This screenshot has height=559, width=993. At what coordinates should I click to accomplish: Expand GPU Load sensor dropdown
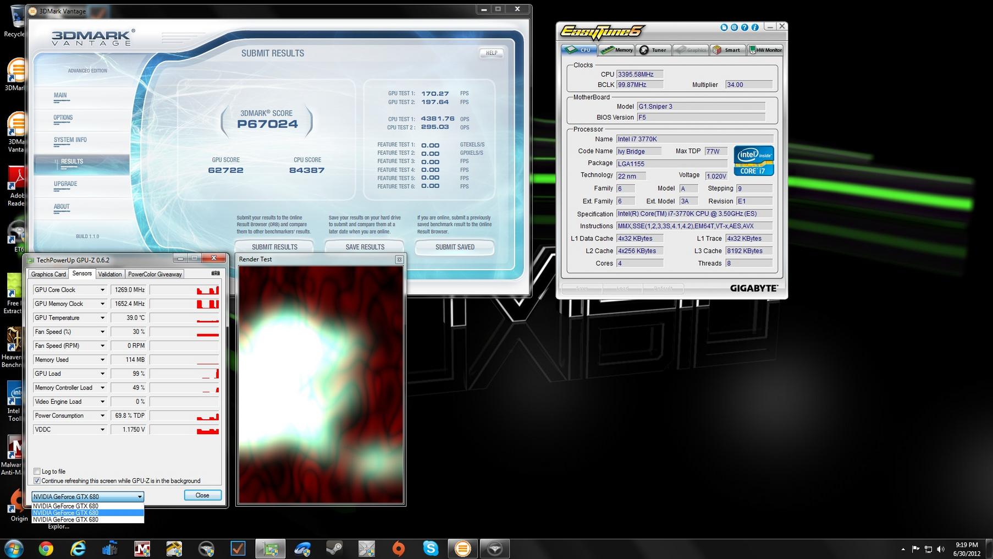[102, 374]
